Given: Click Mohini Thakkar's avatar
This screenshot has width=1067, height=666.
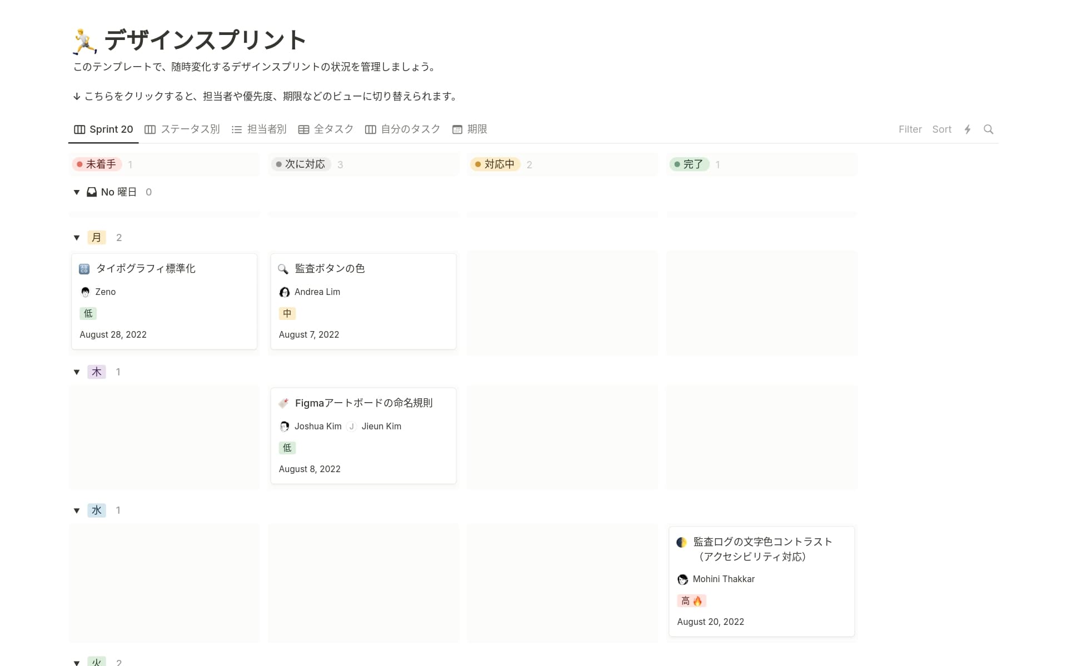Looking at the screenshot, I should point(682,579).
